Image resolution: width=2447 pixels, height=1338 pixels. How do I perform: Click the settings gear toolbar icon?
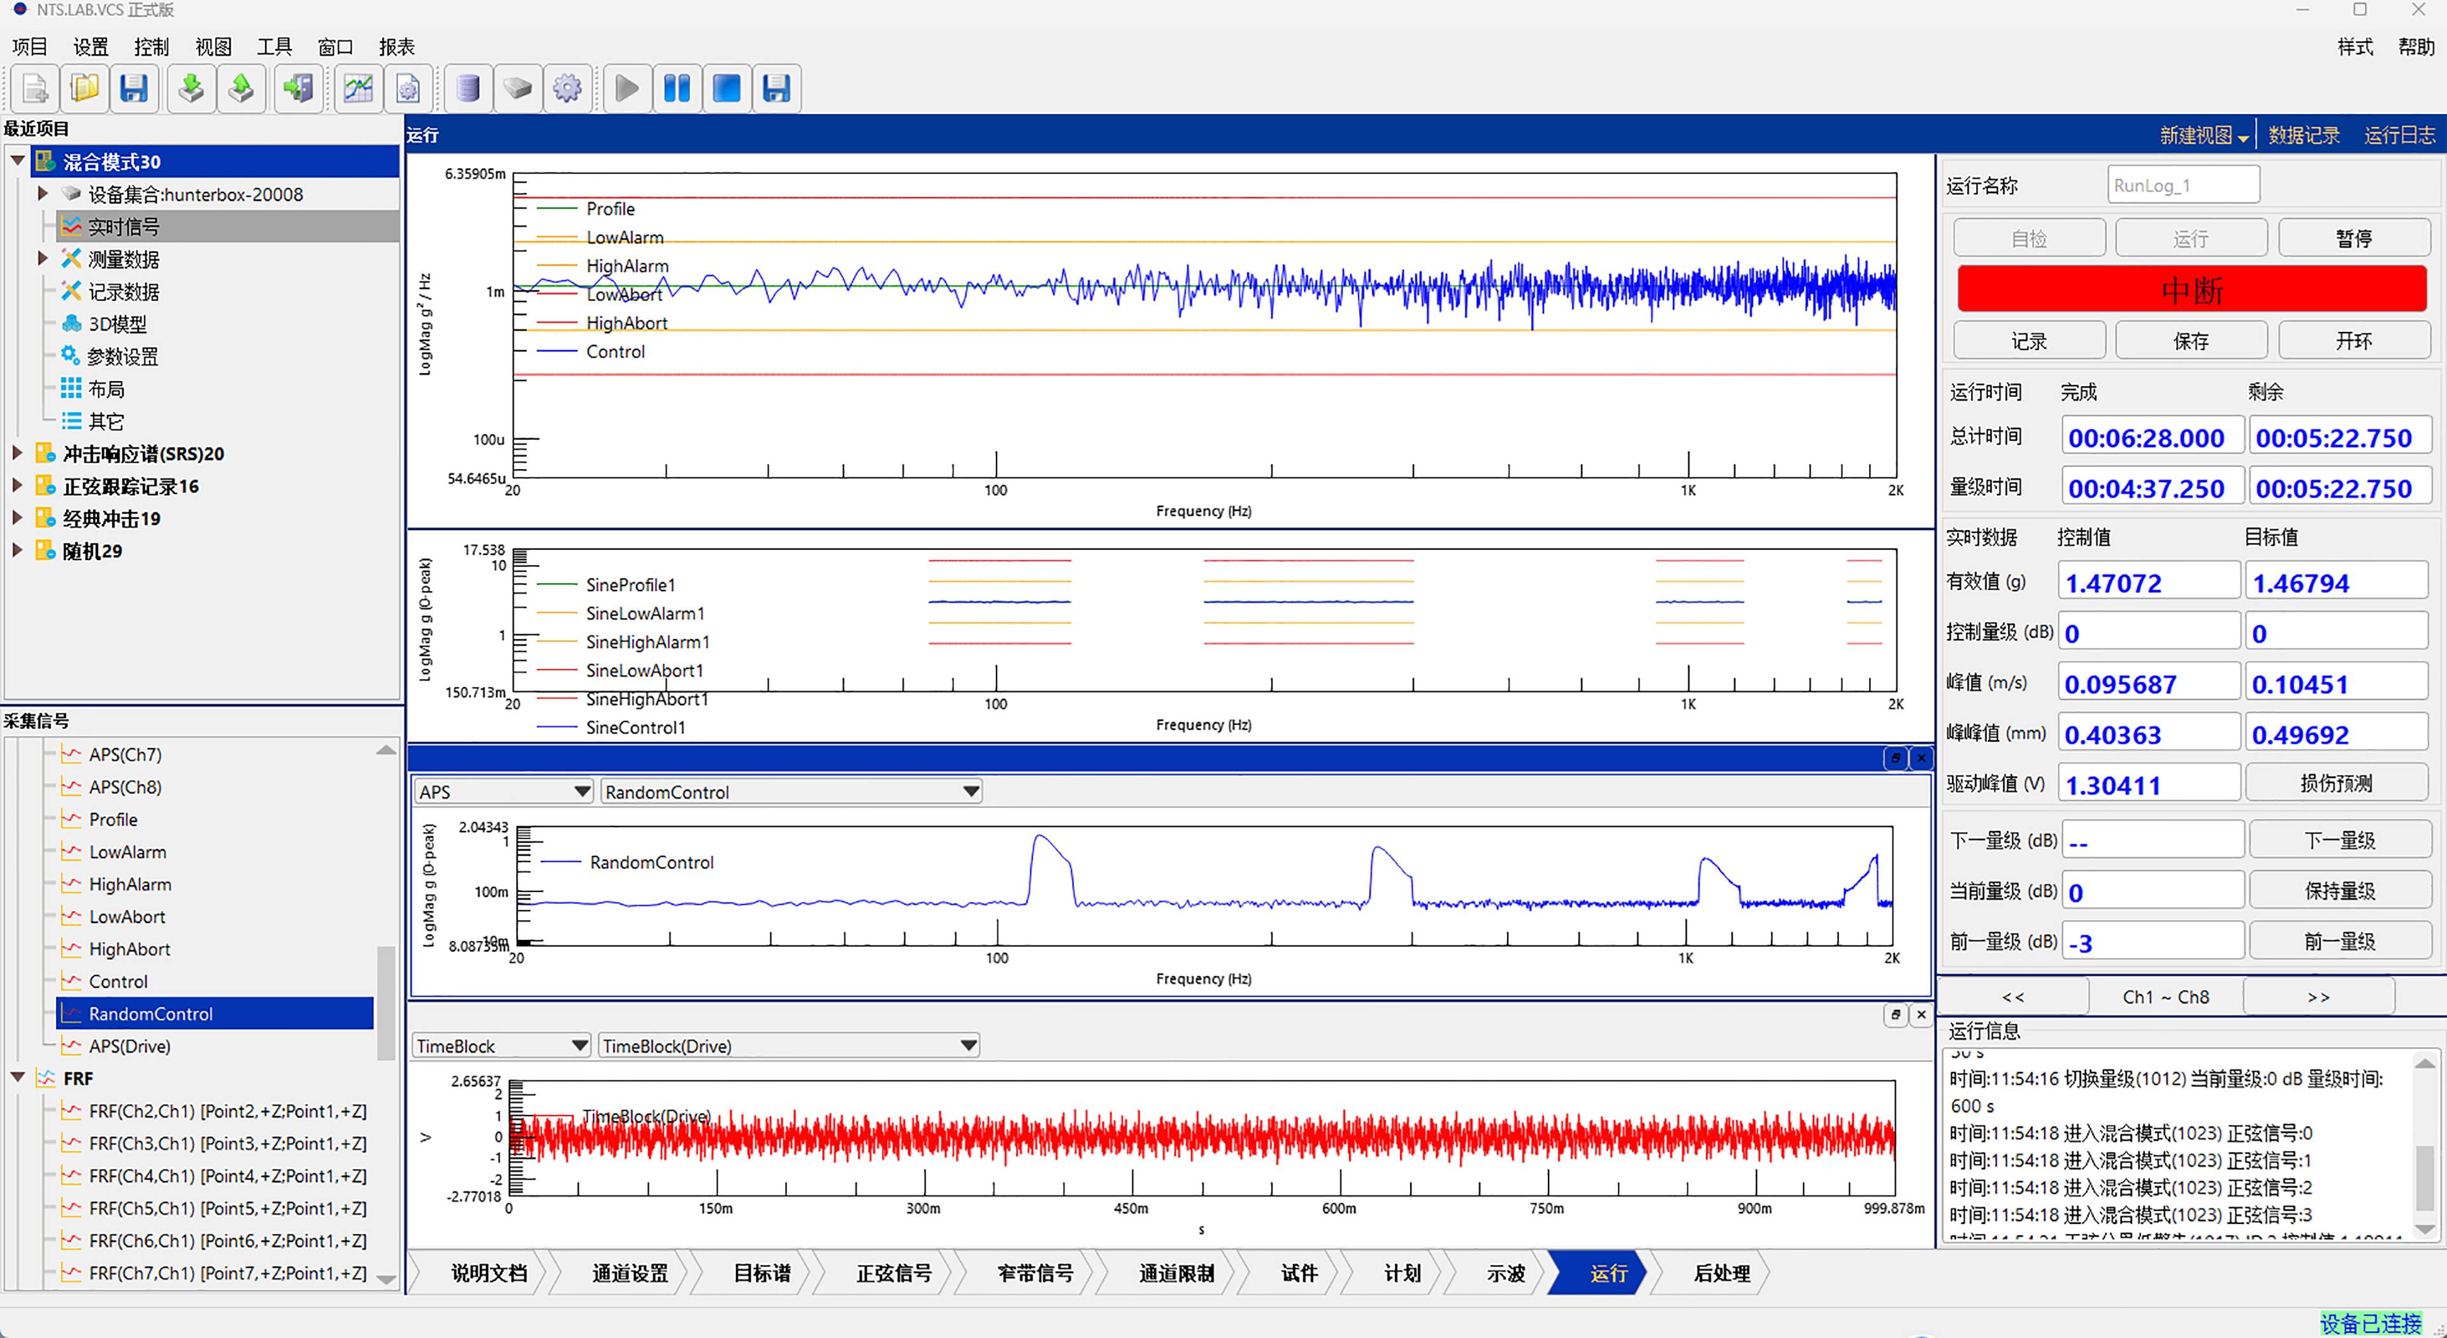(x=567, y=89)
